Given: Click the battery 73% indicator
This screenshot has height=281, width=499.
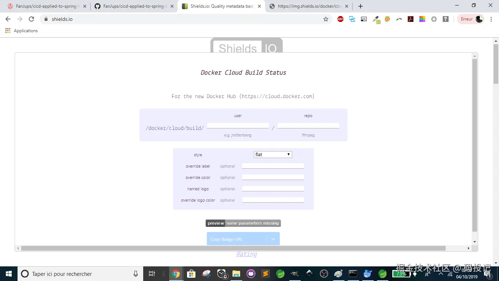Looking at the screenshot, I should coord(401,274).
